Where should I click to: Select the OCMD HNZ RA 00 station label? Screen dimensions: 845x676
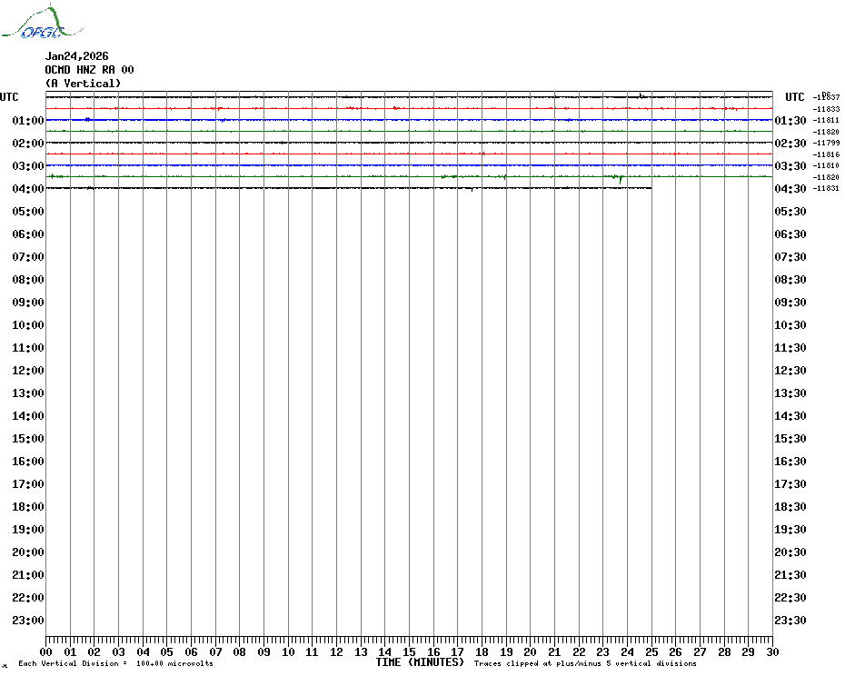89,70
